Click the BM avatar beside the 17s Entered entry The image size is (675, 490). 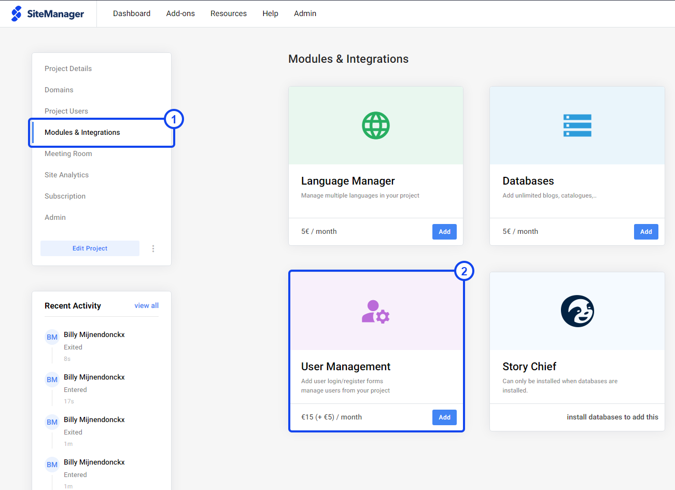52,380
